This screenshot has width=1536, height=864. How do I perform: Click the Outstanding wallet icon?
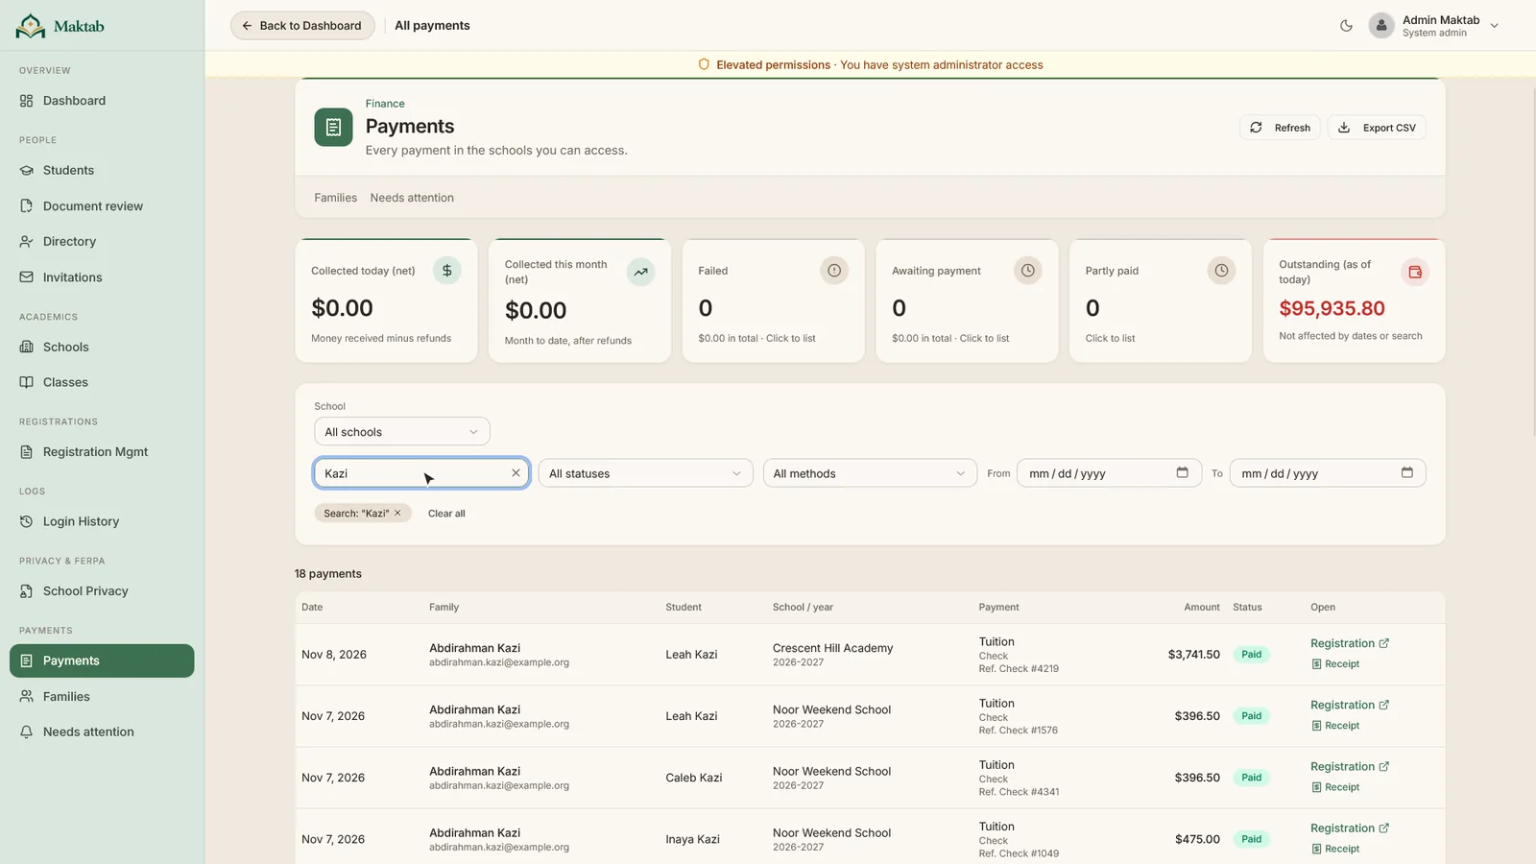point(1415,272)
